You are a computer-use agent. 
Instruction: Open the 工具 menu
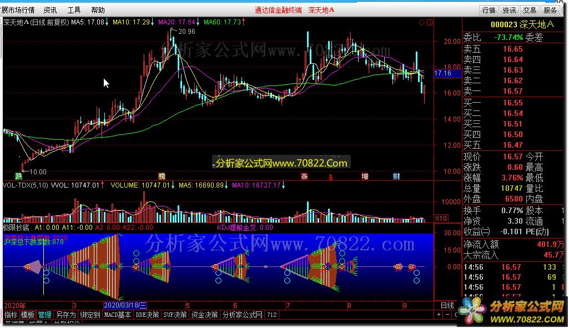coord(74,10)
